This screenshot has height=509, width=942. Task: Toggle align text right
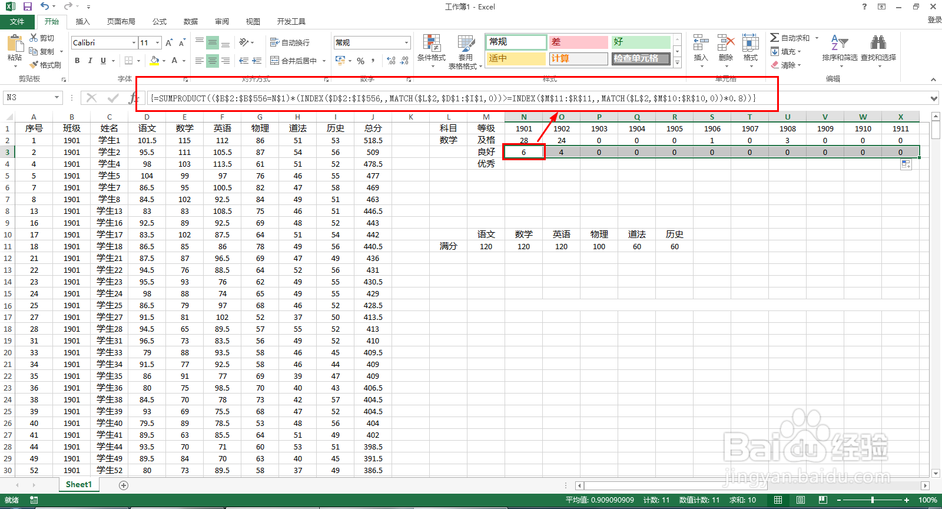point(225,61)
